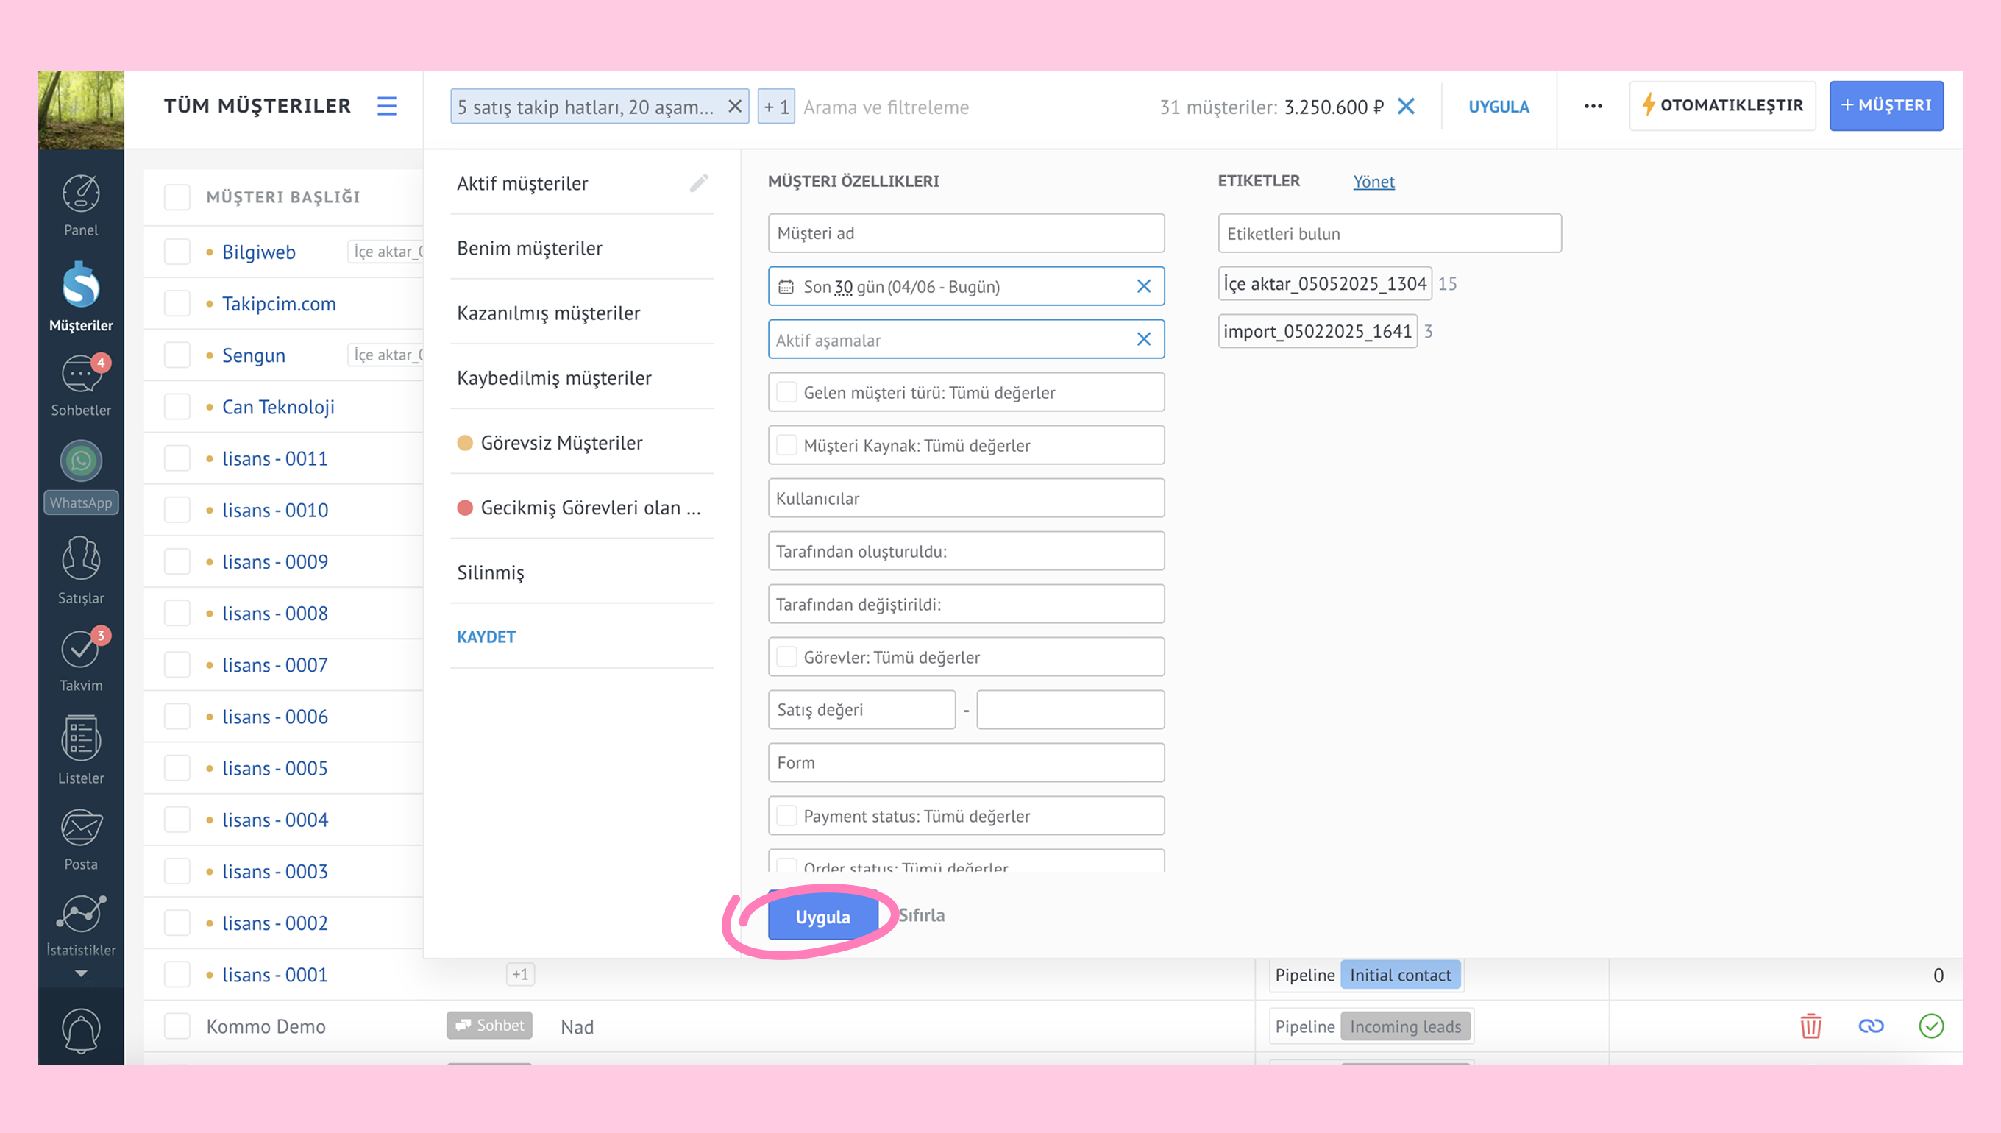2001x1133 pixels.
Task: Check the lisans - 0011 row checkbox
Action: coord(177,458)
